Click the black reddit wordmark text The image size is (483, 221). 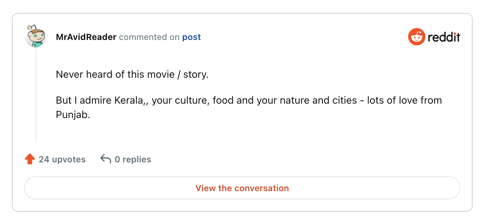(444, 37)
